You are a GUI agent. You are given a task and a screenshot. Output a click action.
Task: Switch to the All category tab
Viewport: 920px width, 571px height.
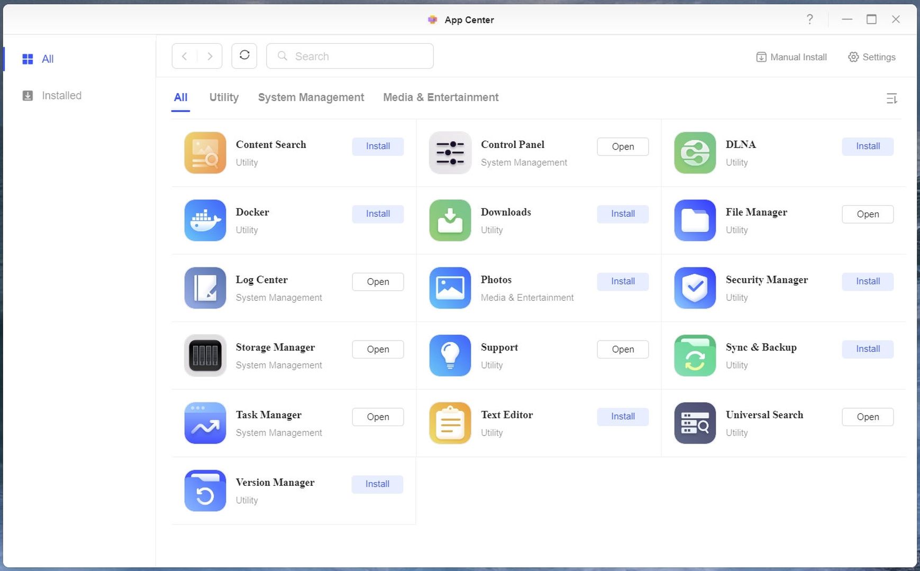tap(181, 97)
